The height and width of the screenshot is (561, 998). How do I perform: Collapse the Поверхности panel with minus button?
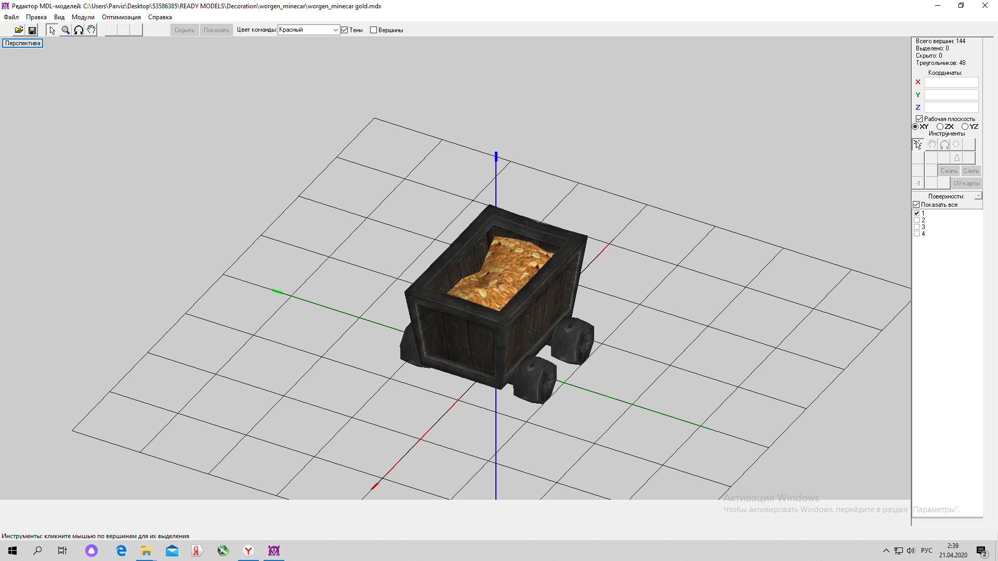coord(978,196)
